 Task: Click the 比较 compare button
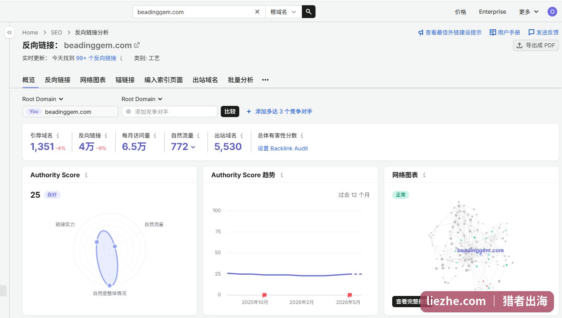[x=230, y=111]
